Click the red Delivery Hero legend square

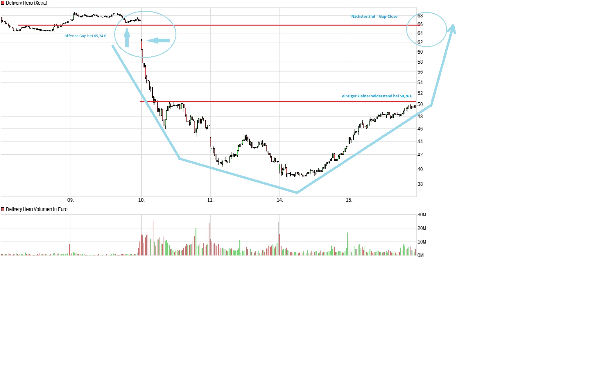click(x=3, y=3)
